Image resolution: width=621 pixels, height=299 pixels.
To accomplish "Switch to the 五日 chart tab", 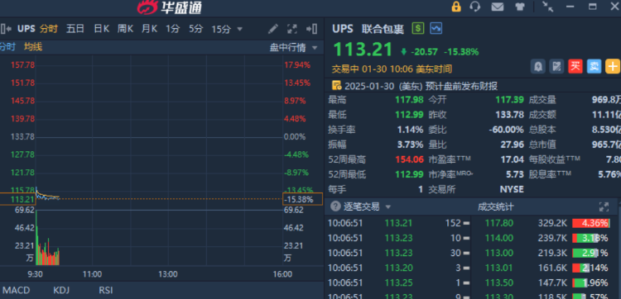I will tap(75, 29).
